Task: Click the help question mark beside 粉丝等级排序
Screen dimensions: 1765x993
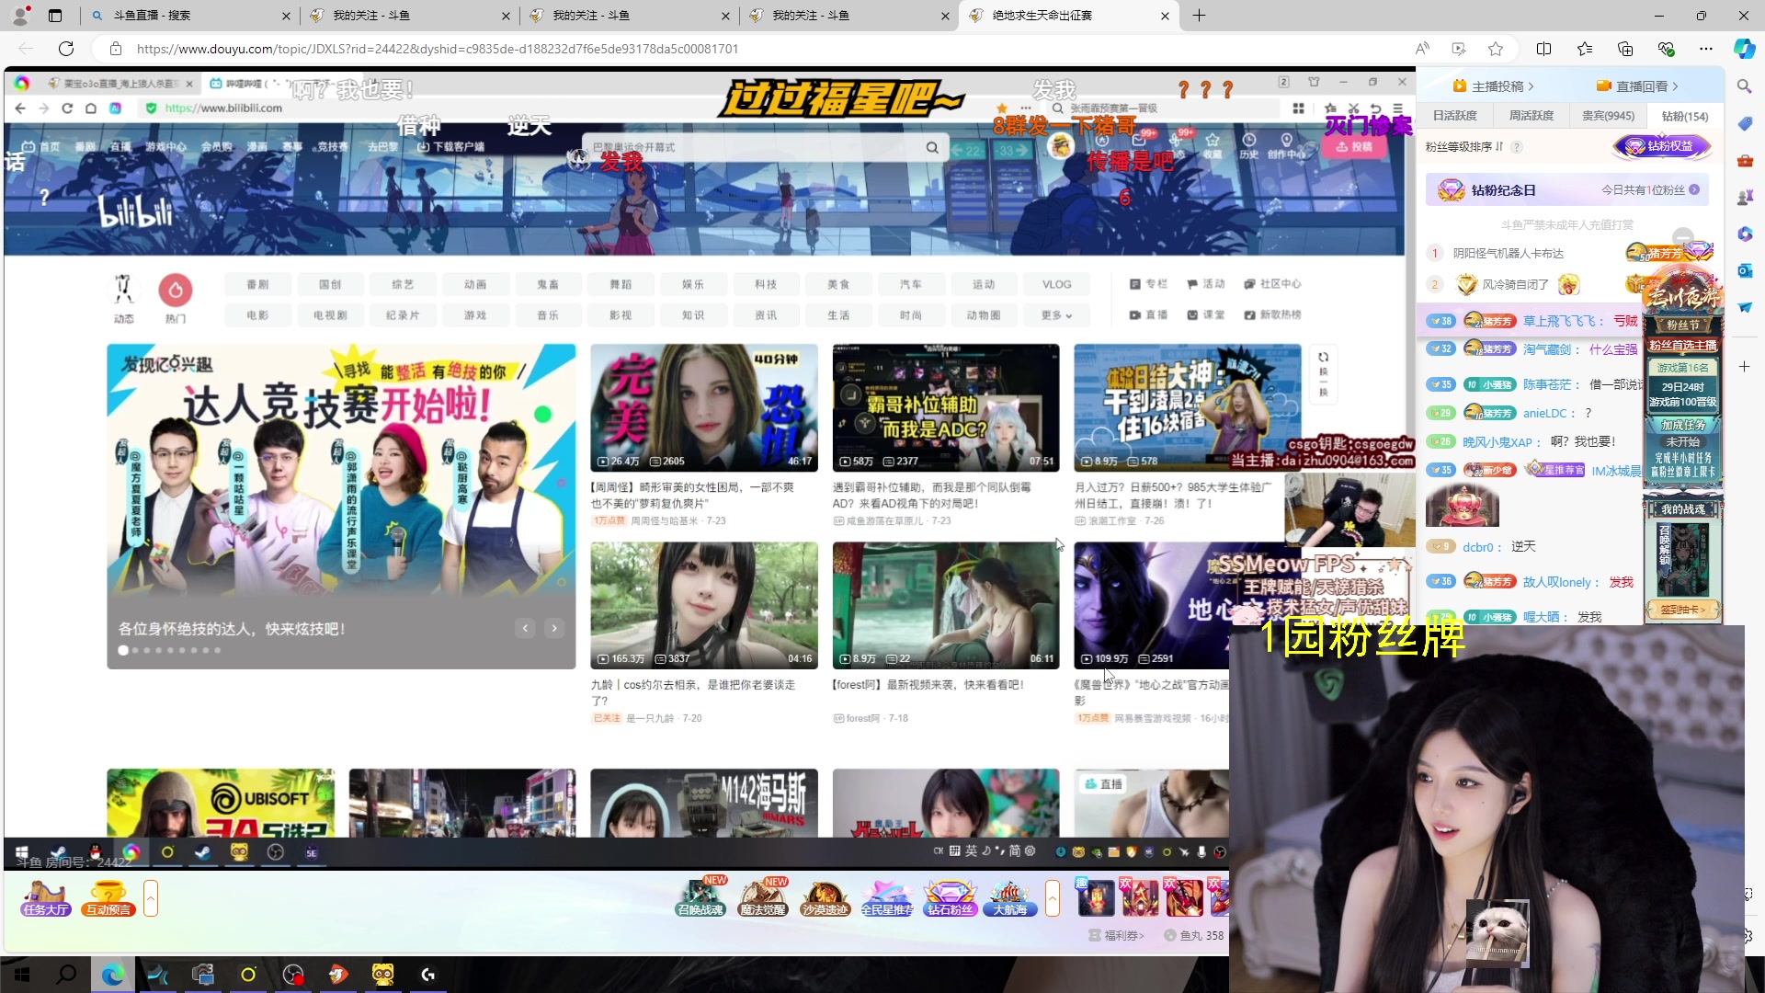Action: (1517, 147)
